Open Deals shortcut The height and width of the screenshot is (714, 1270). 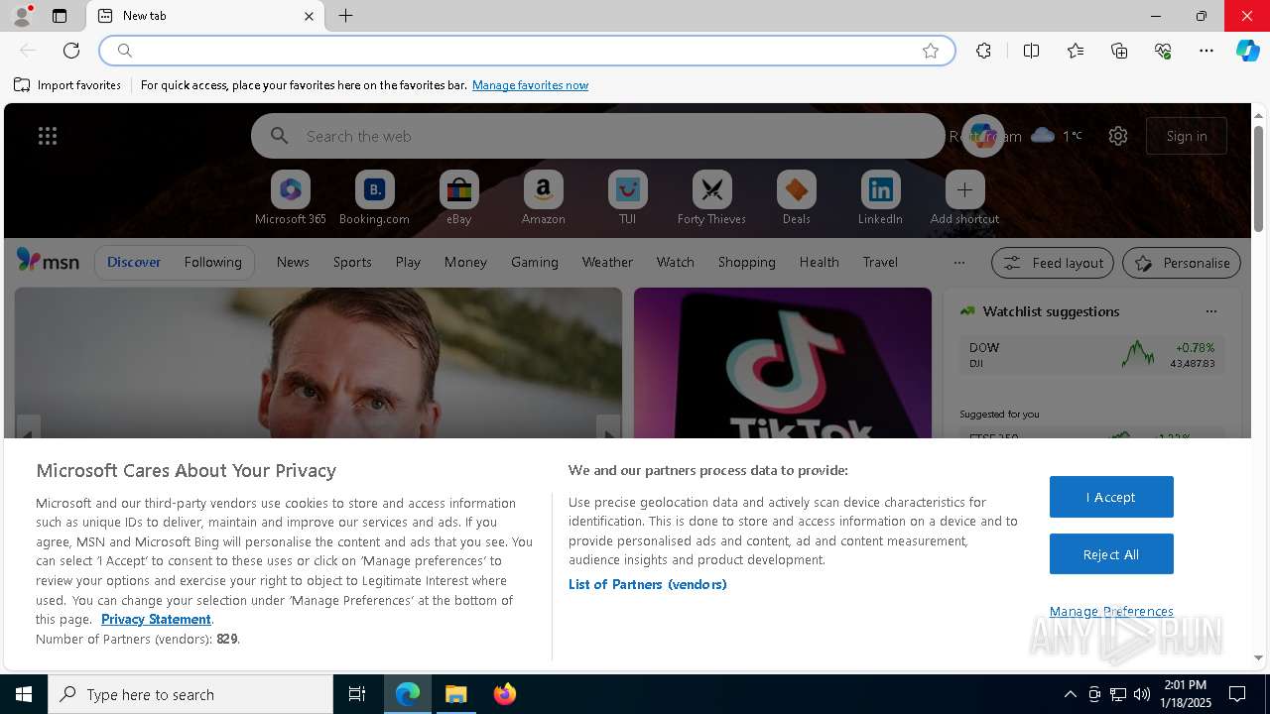[797, 197]
